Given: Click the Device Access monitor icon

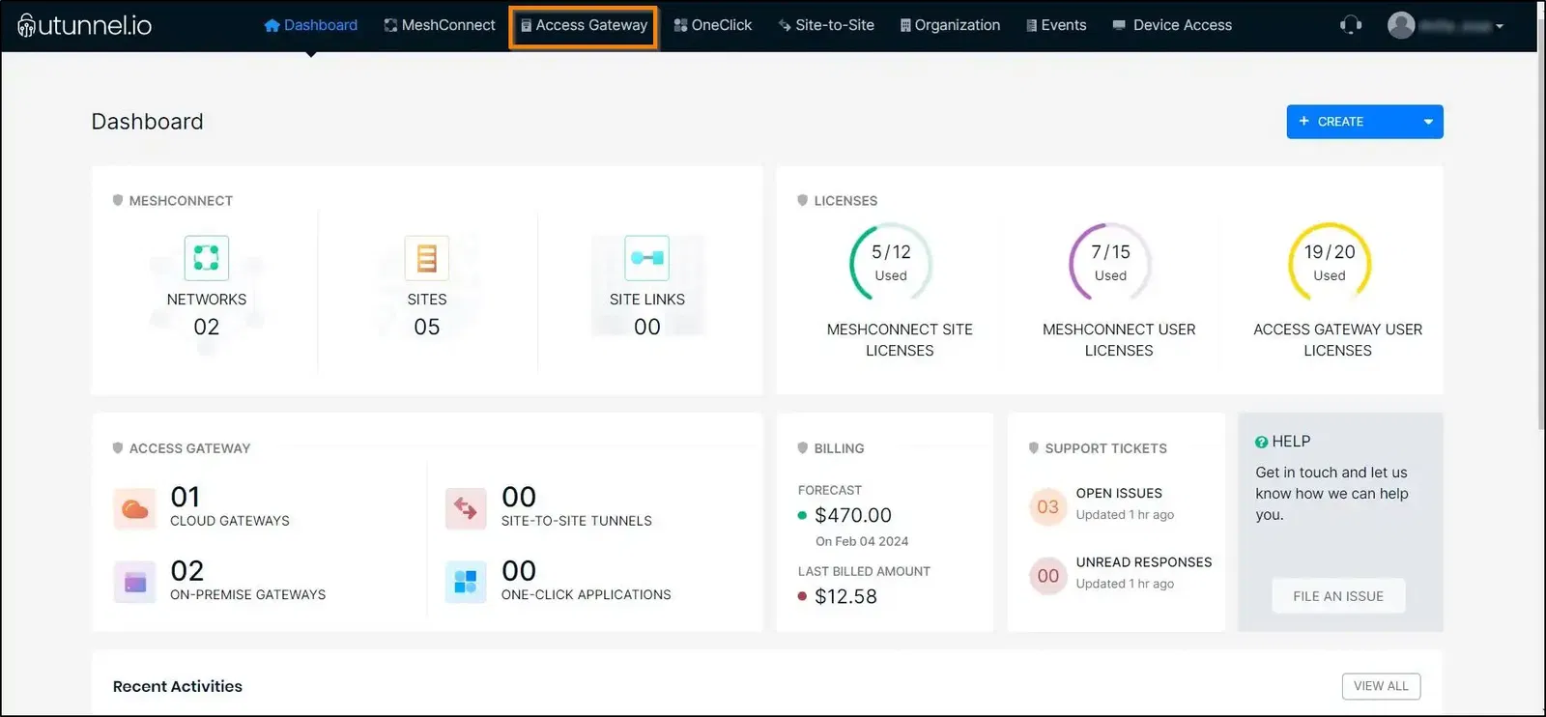Looking at the screenshot, I should (1119, 25).
